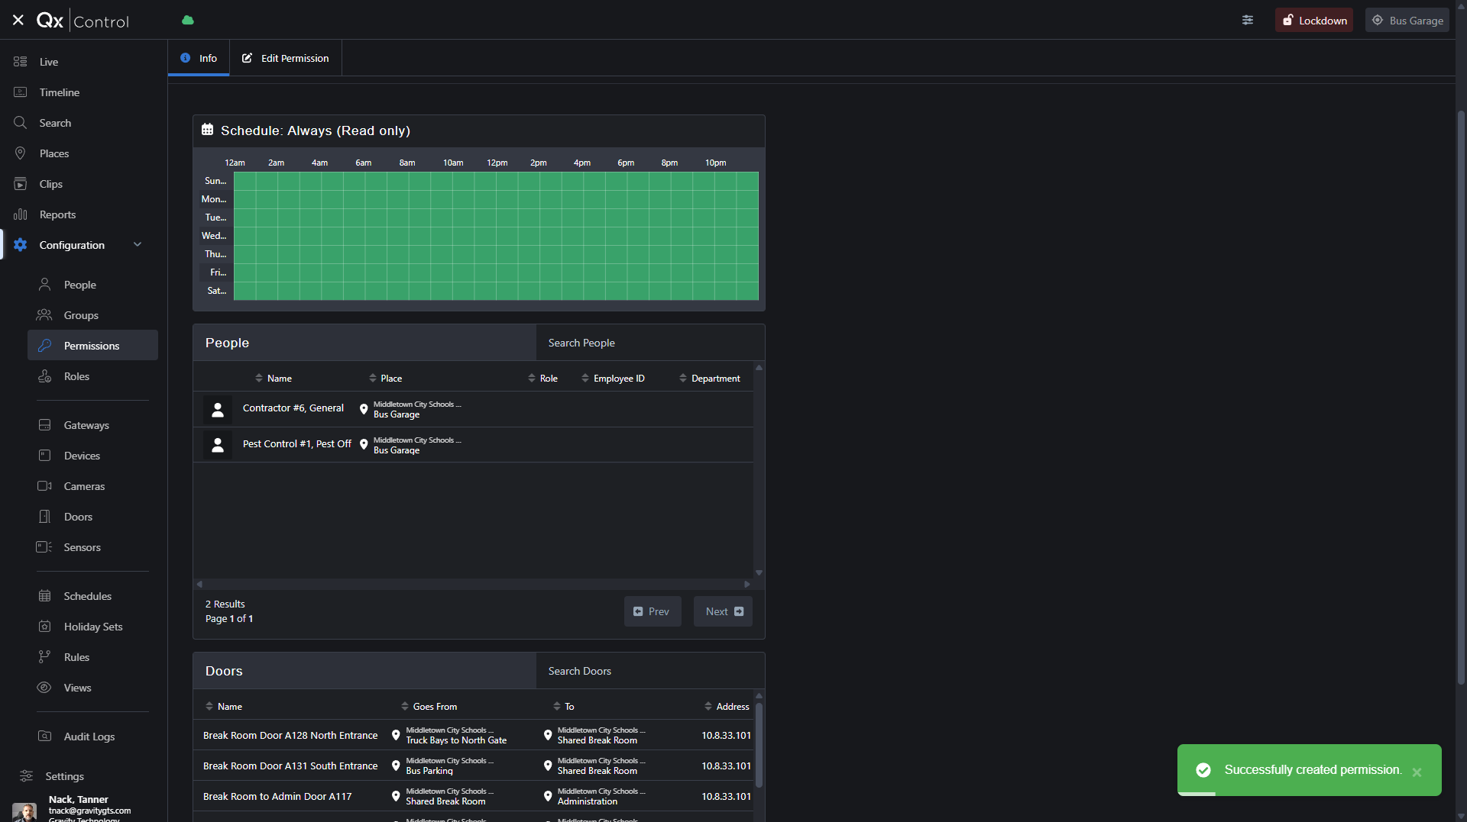
Task: Close the sidebar with X icon
Action: pyautogui.click(x=18, y=21)
